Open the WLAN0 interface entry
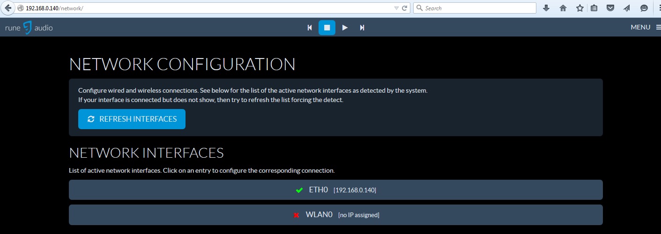Viewport: 661px width, 234px height. [x=335, y=215]
